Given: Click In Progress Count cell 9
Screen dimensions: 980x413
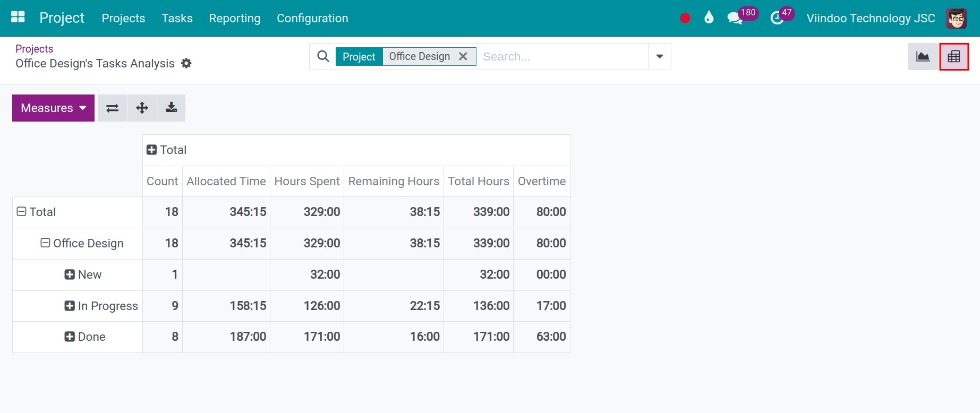Looking at the screenshot, I should [x=163, y=306].
